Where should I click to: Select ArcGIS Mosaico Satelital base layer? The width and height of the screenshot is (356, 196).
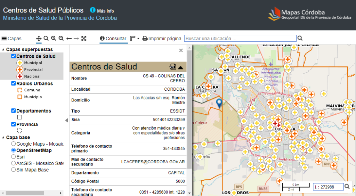click(x=14, y=163)
